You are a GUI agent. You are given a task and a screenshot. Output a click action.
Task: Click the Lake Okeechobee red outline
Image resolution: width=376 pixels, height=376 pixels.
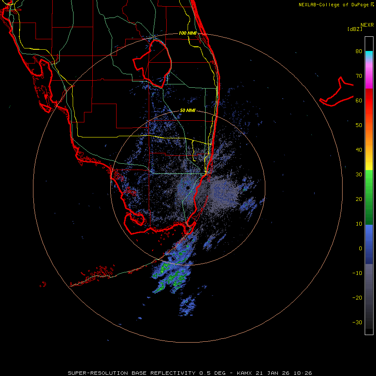coord(152,64)
